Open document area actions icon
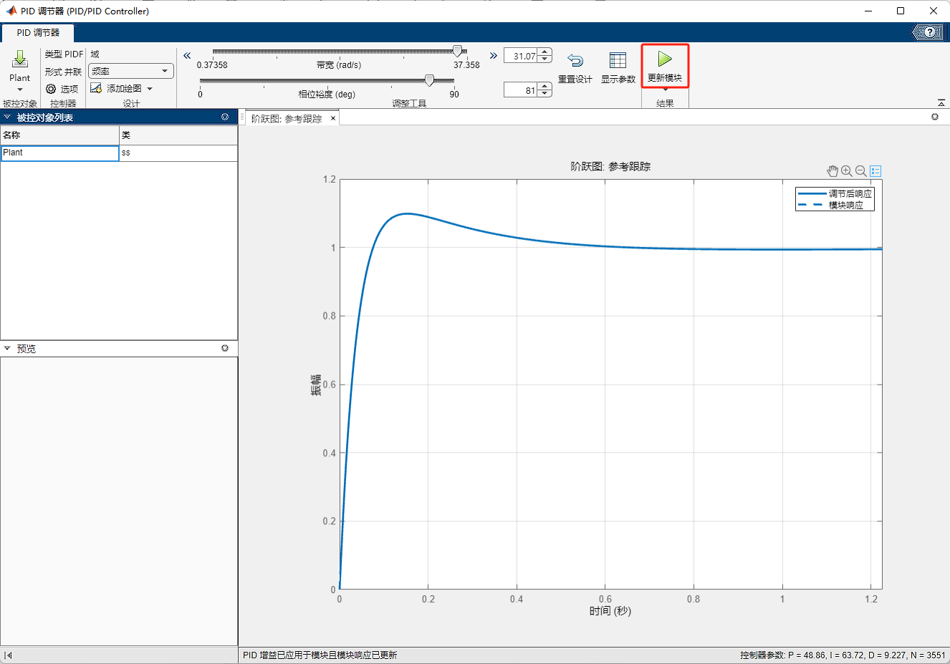Image resolution: width=950 pixels, height=664 pixels. tap(935, 117)
